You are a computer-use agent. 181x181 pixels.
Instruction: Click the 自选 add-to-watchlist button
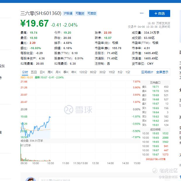[x=160, y=13]
